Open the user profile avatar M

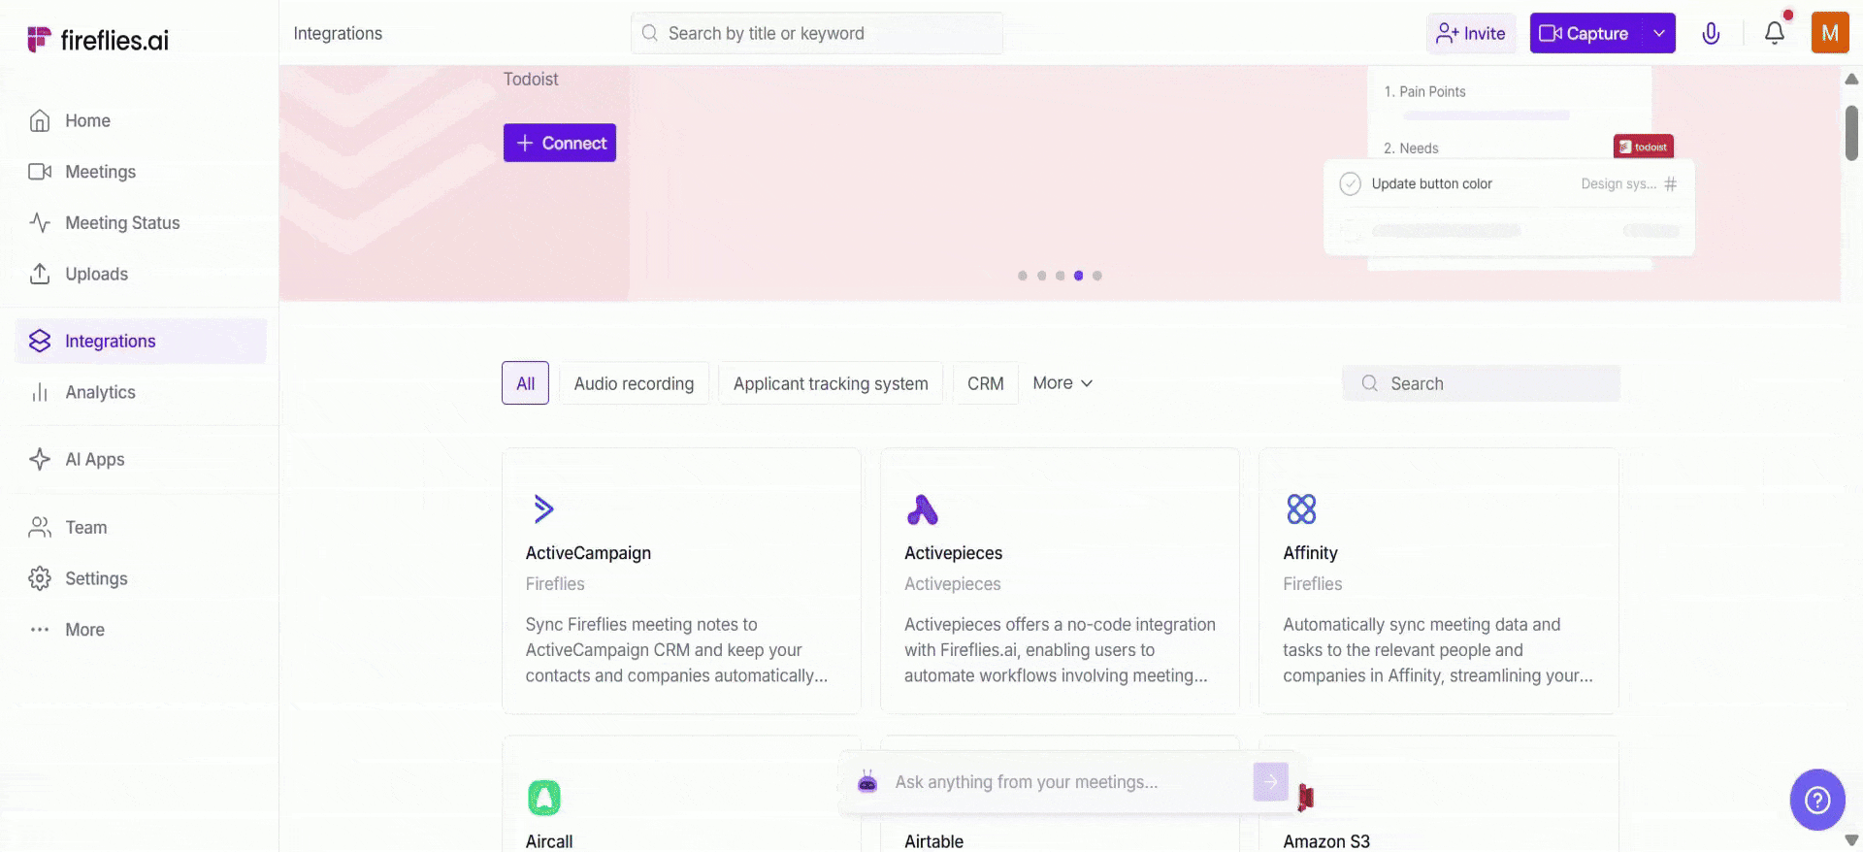(x=1830, y=33)
